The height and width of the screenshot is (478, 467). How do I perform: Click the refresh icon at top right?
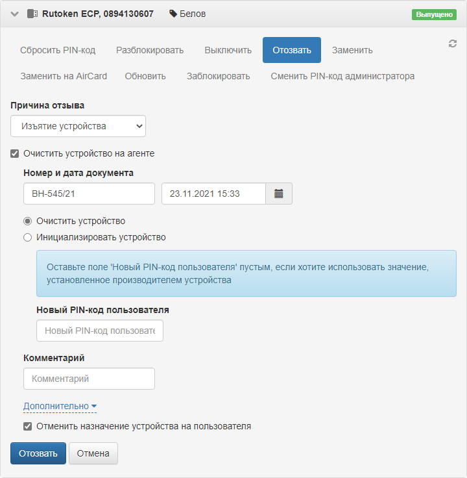[x=453, y=44]
